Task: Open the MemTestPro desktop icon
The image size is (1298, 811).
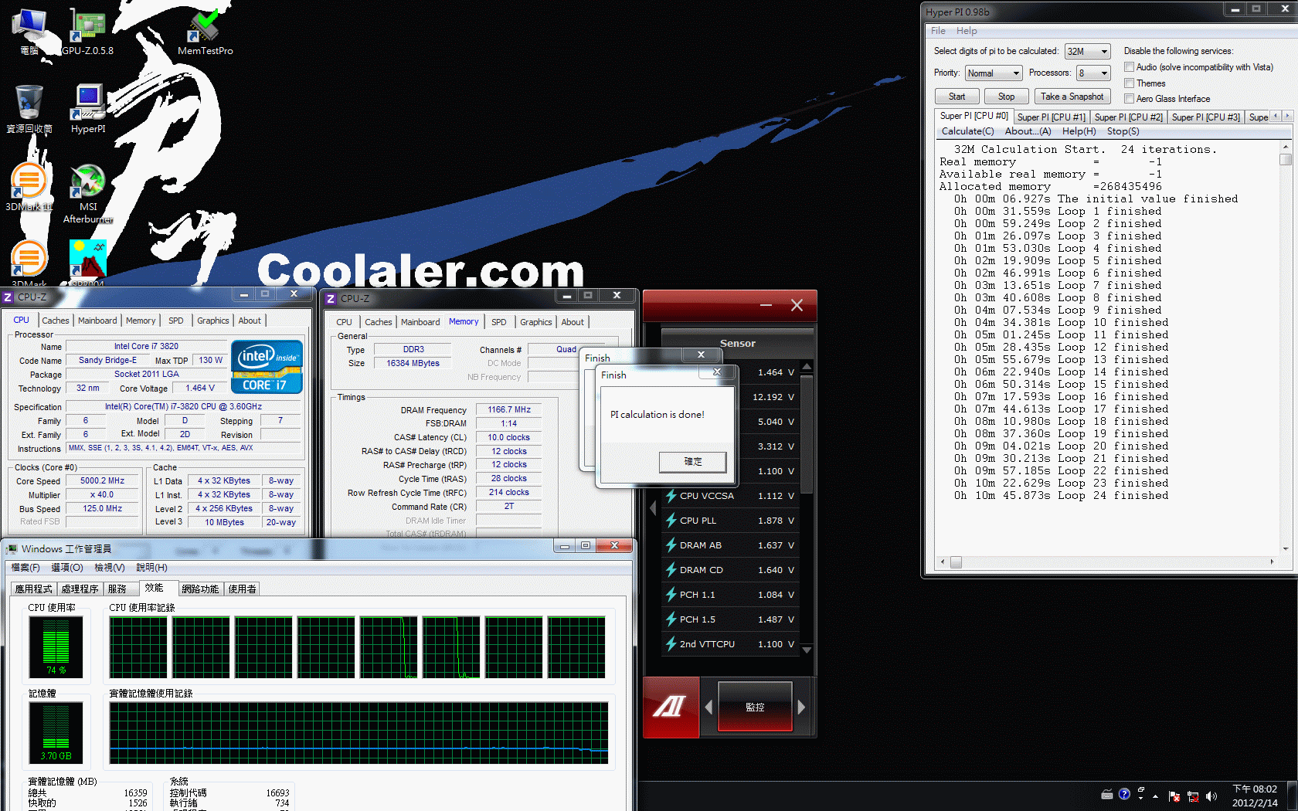Action: (x=205, y=32)
